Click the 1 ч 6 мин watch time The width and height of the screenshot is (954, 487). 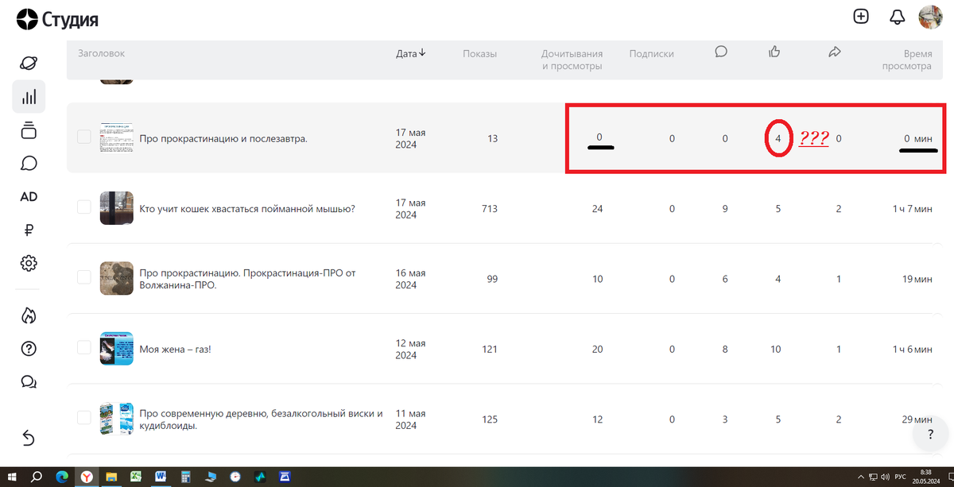tap(912, 349)
